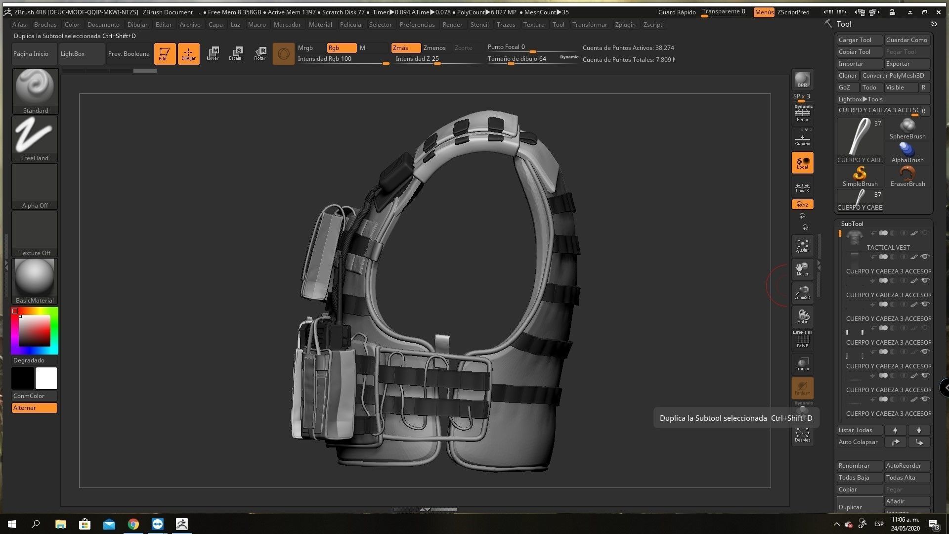Click the round gizmo 3D icon

[284, 53]
